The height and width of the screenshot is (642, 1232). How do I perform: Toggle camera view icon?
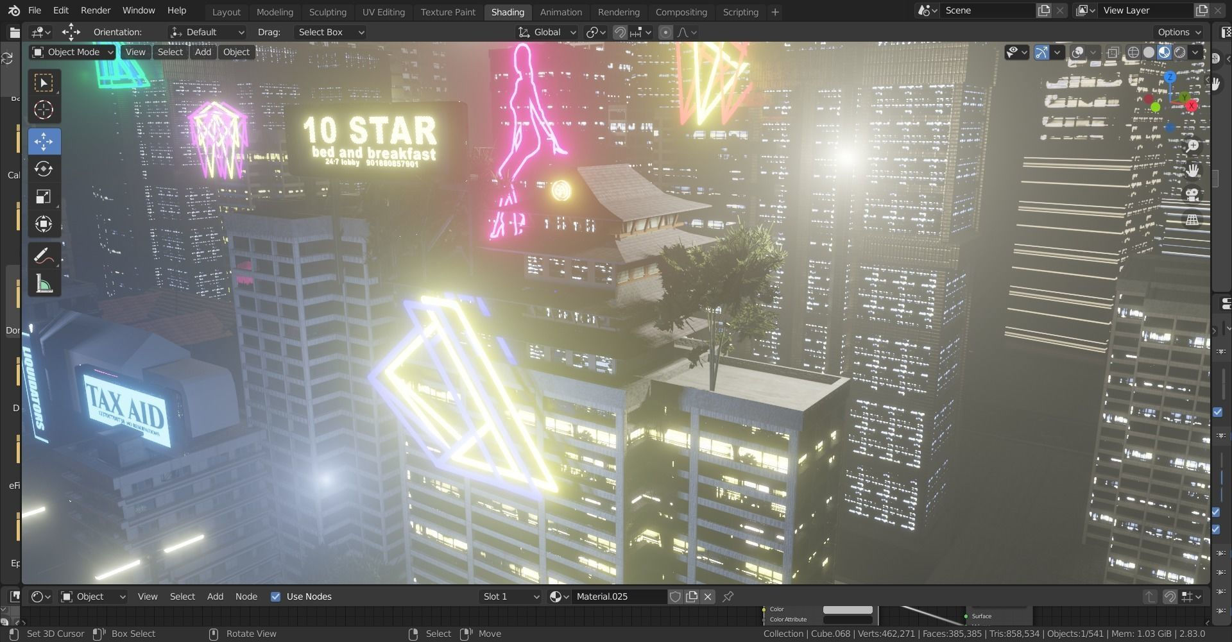pos(1192,194)
